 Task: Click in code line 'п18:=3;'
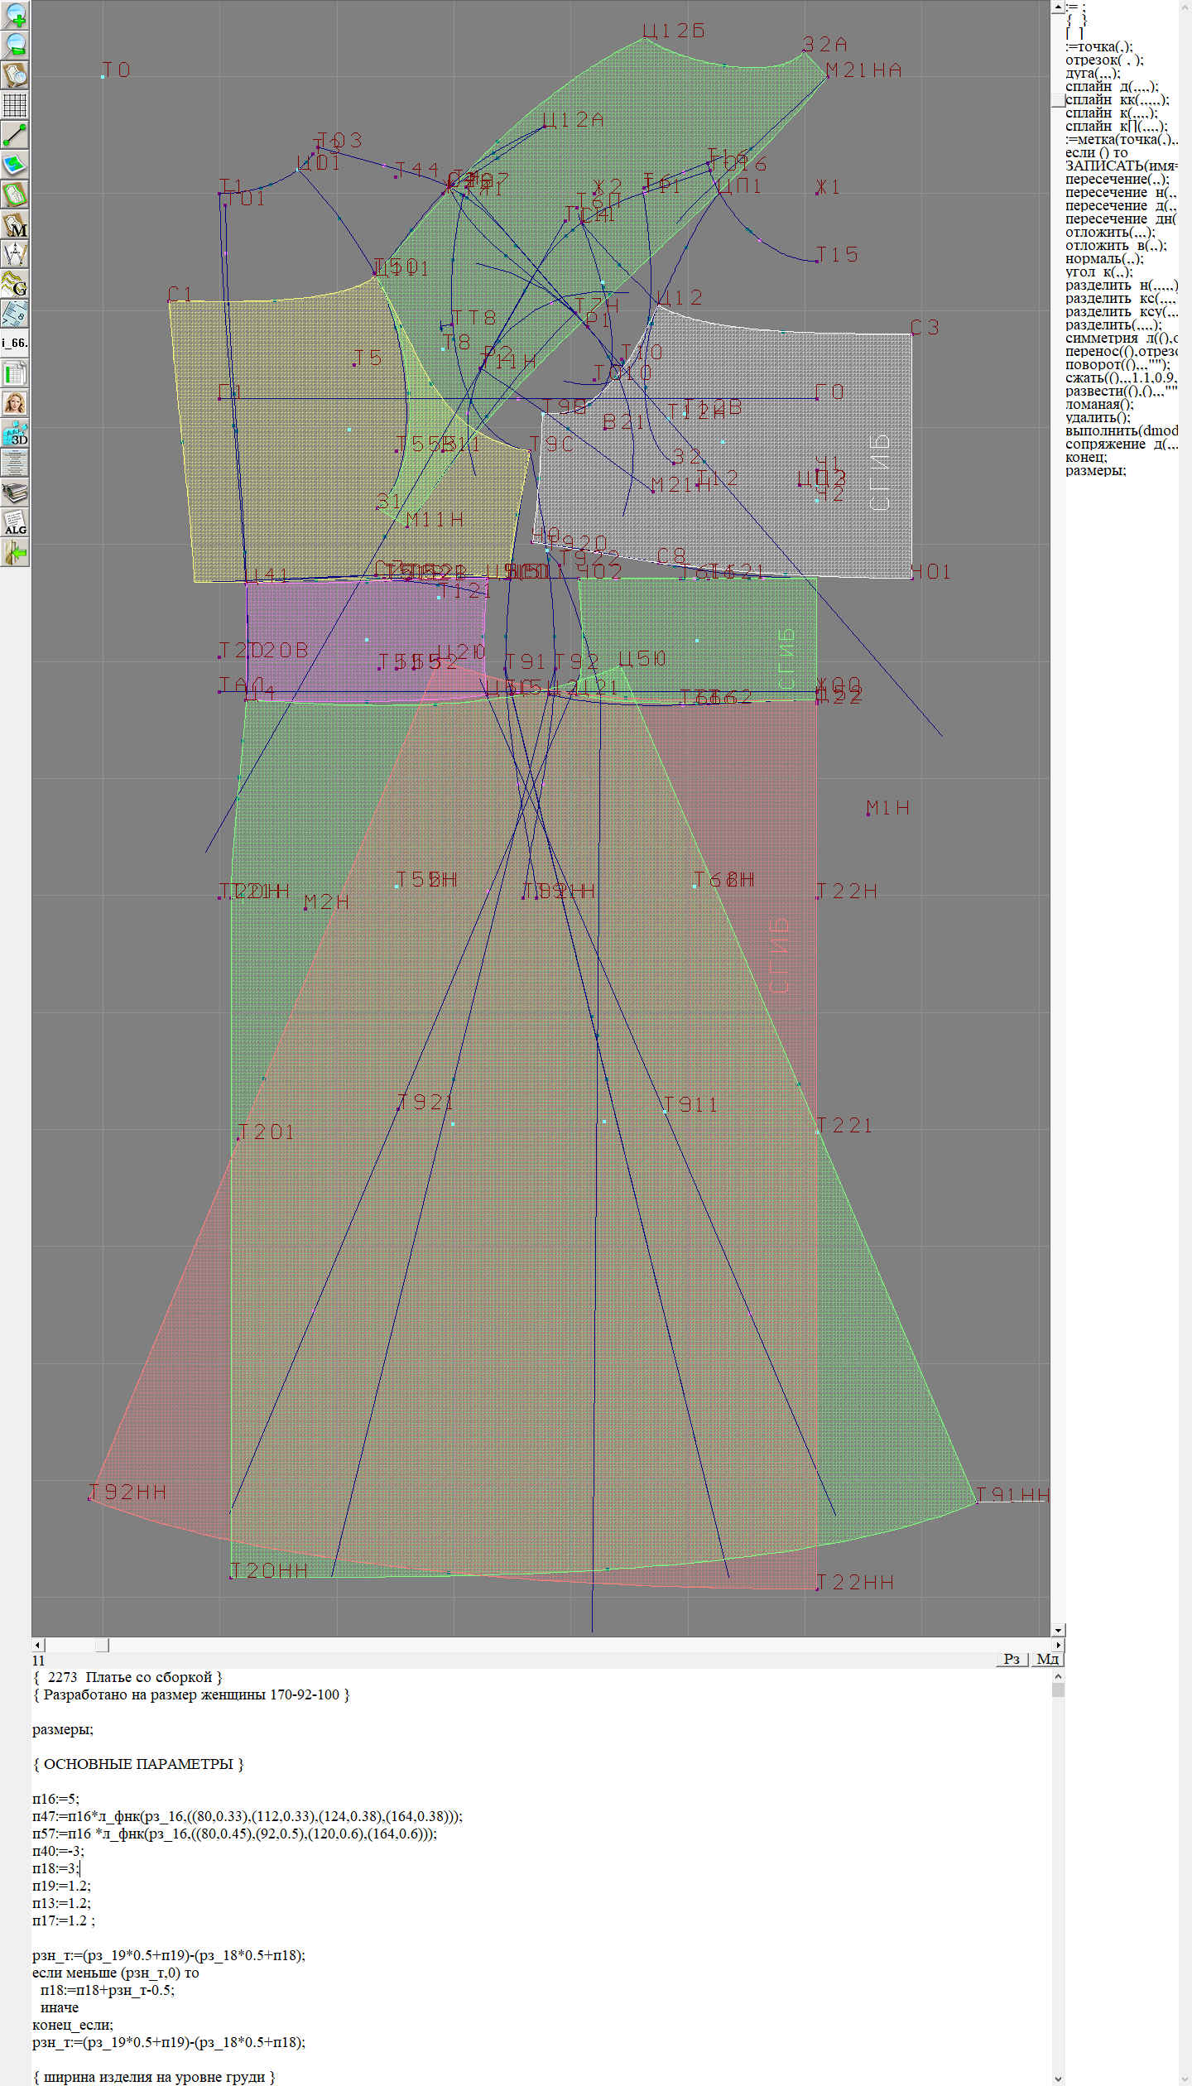[x=56, y=1868]
